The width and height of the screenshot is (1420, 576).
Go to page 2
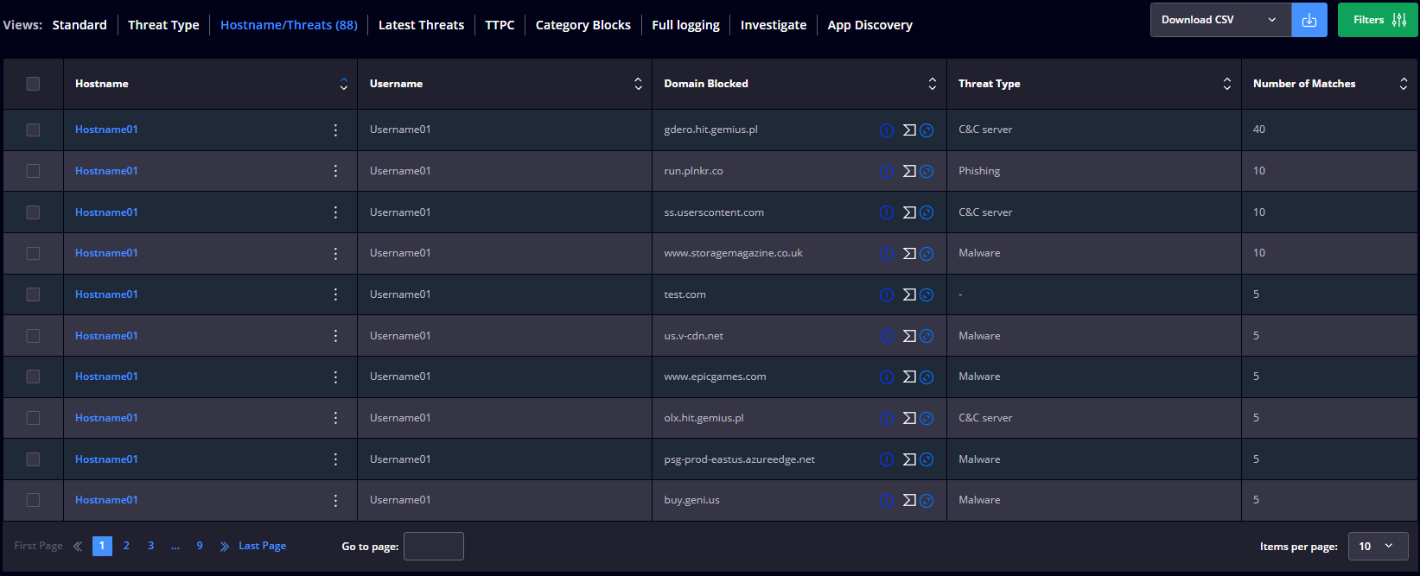click(126, 546)
